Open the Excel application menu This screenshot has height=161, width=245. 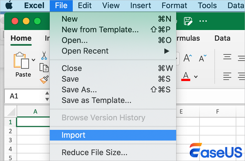click(x=34, y=6)
